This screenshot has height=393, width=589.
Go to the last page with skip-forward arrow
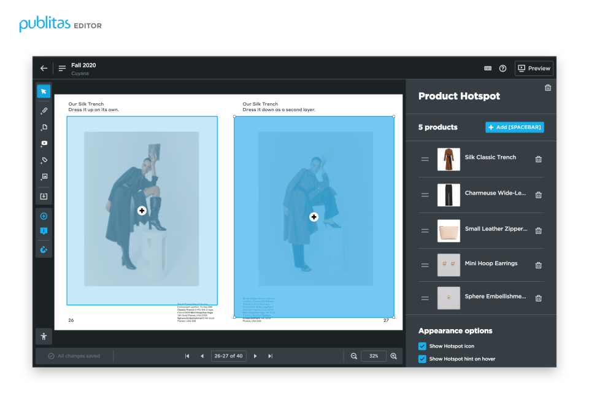pyautogui.click(x=270, y=356)
